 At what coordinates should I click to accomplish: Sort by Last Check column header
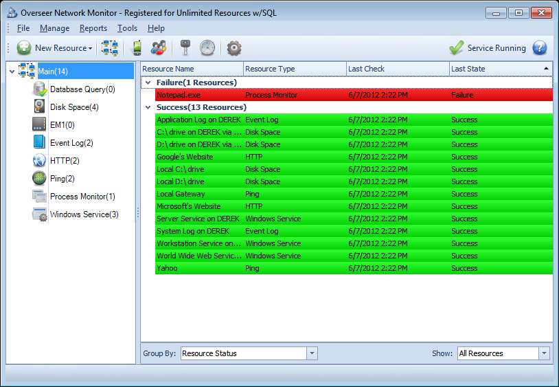coord(398,69)
